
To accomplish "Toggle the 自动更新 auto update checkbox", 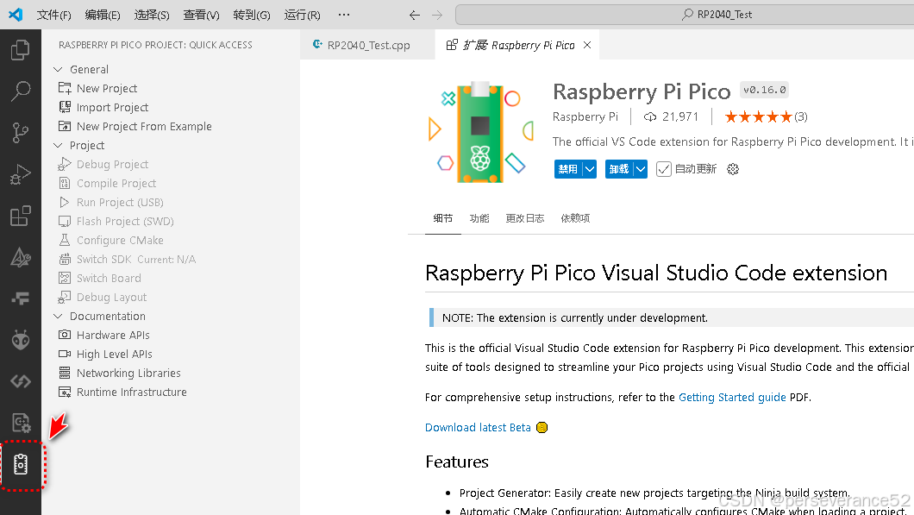I will [663, 169].
